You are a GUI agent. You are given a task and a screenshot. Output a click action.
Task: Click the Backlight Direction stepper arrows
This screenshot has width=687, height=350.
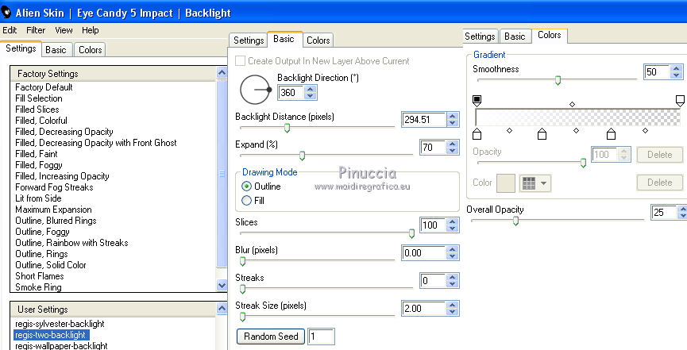[x=311, y=92]
